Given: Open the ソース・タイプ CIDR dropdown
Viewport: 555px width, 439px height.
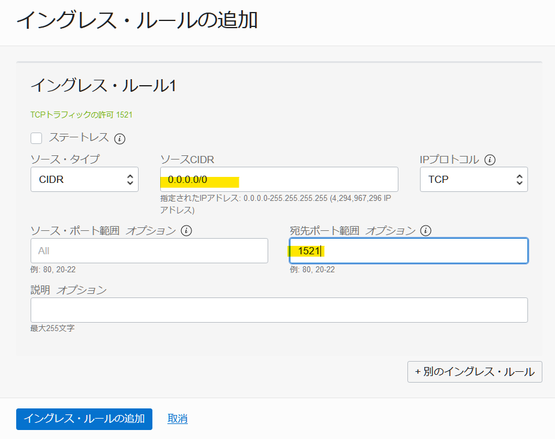Looking at the screenshot, I should (85, 179).
